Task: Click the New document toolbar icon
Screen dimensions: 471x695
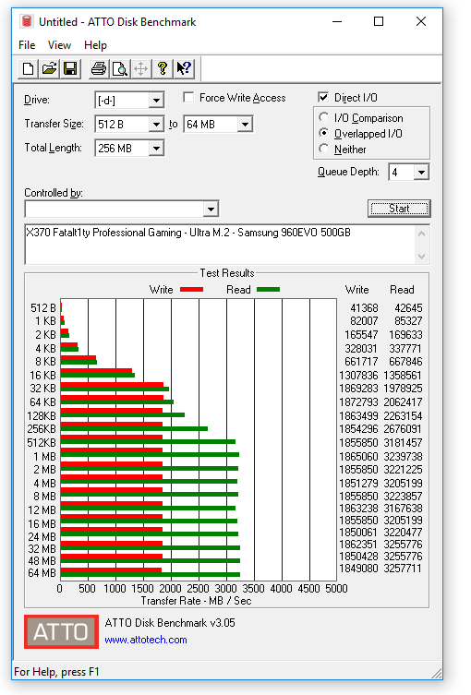Action: pyautogui.click(x=28, y=68)
